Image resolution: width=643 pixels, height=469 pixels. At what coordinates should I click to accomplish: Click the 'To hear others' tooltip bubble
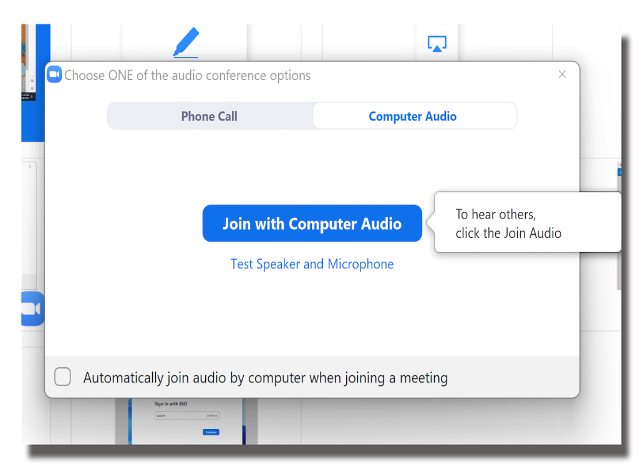(x=527, y=224)
